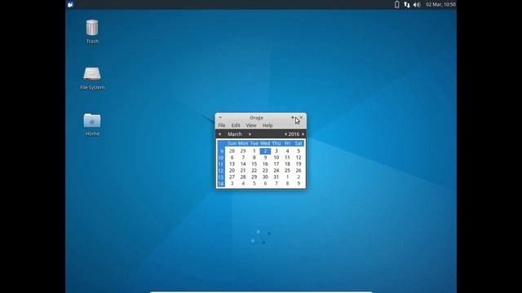Select February 28 in the first row
The height and width of the screenshot is (293, 522).
[232, 151]
